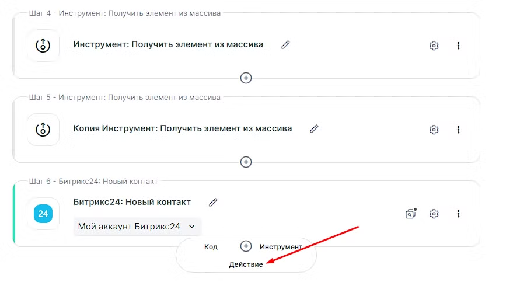Open three-dot menu for step 6
Screen dimensions: 513x282
coord(458,214)
